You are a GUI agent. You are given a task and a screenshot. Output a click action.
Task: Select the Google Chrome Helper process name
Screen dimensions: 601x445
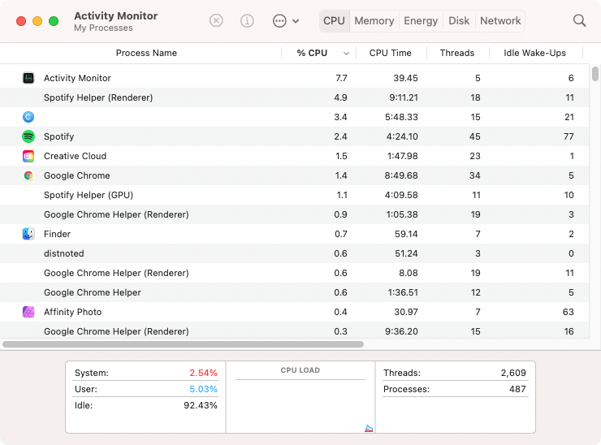pos(93,292)
